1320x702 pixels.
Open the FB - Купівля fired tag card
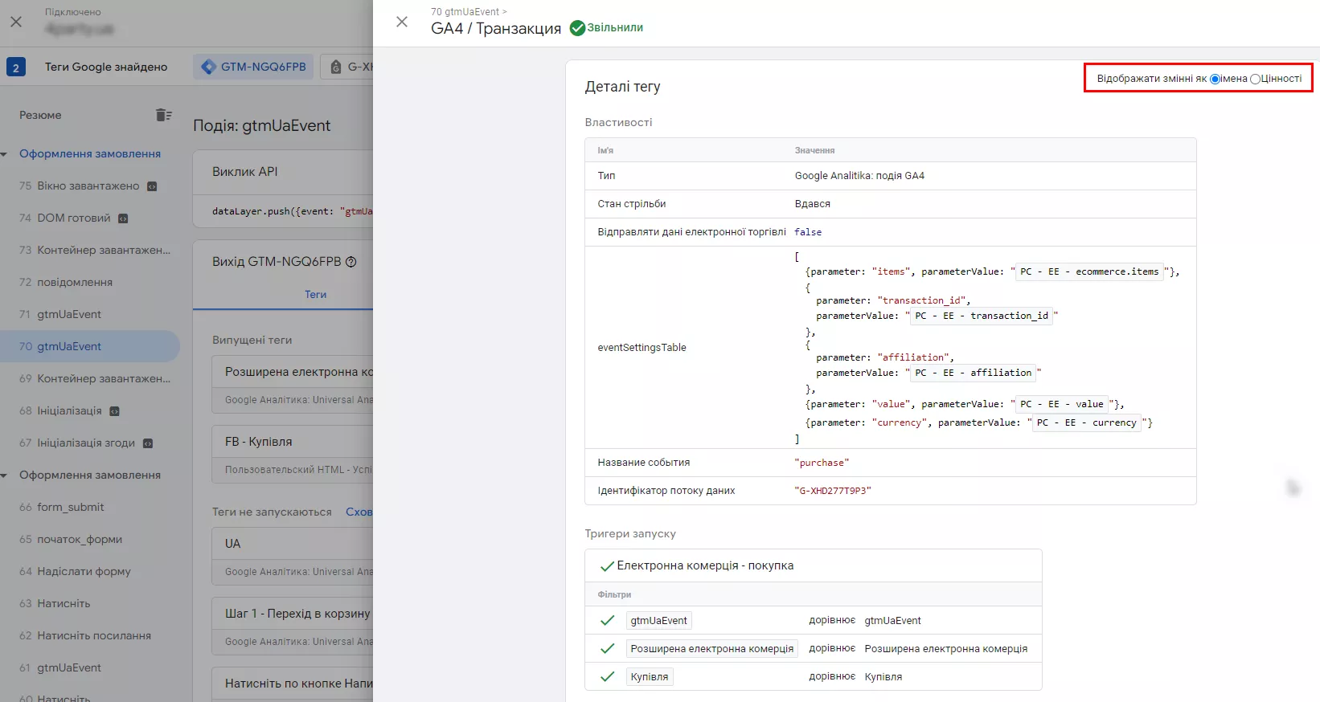click(293, 455)
